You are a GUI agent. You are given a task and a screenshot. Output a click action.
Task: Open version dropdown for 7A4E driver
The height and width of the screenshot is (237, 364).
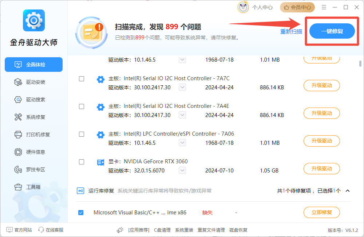[x=182, y=115]
